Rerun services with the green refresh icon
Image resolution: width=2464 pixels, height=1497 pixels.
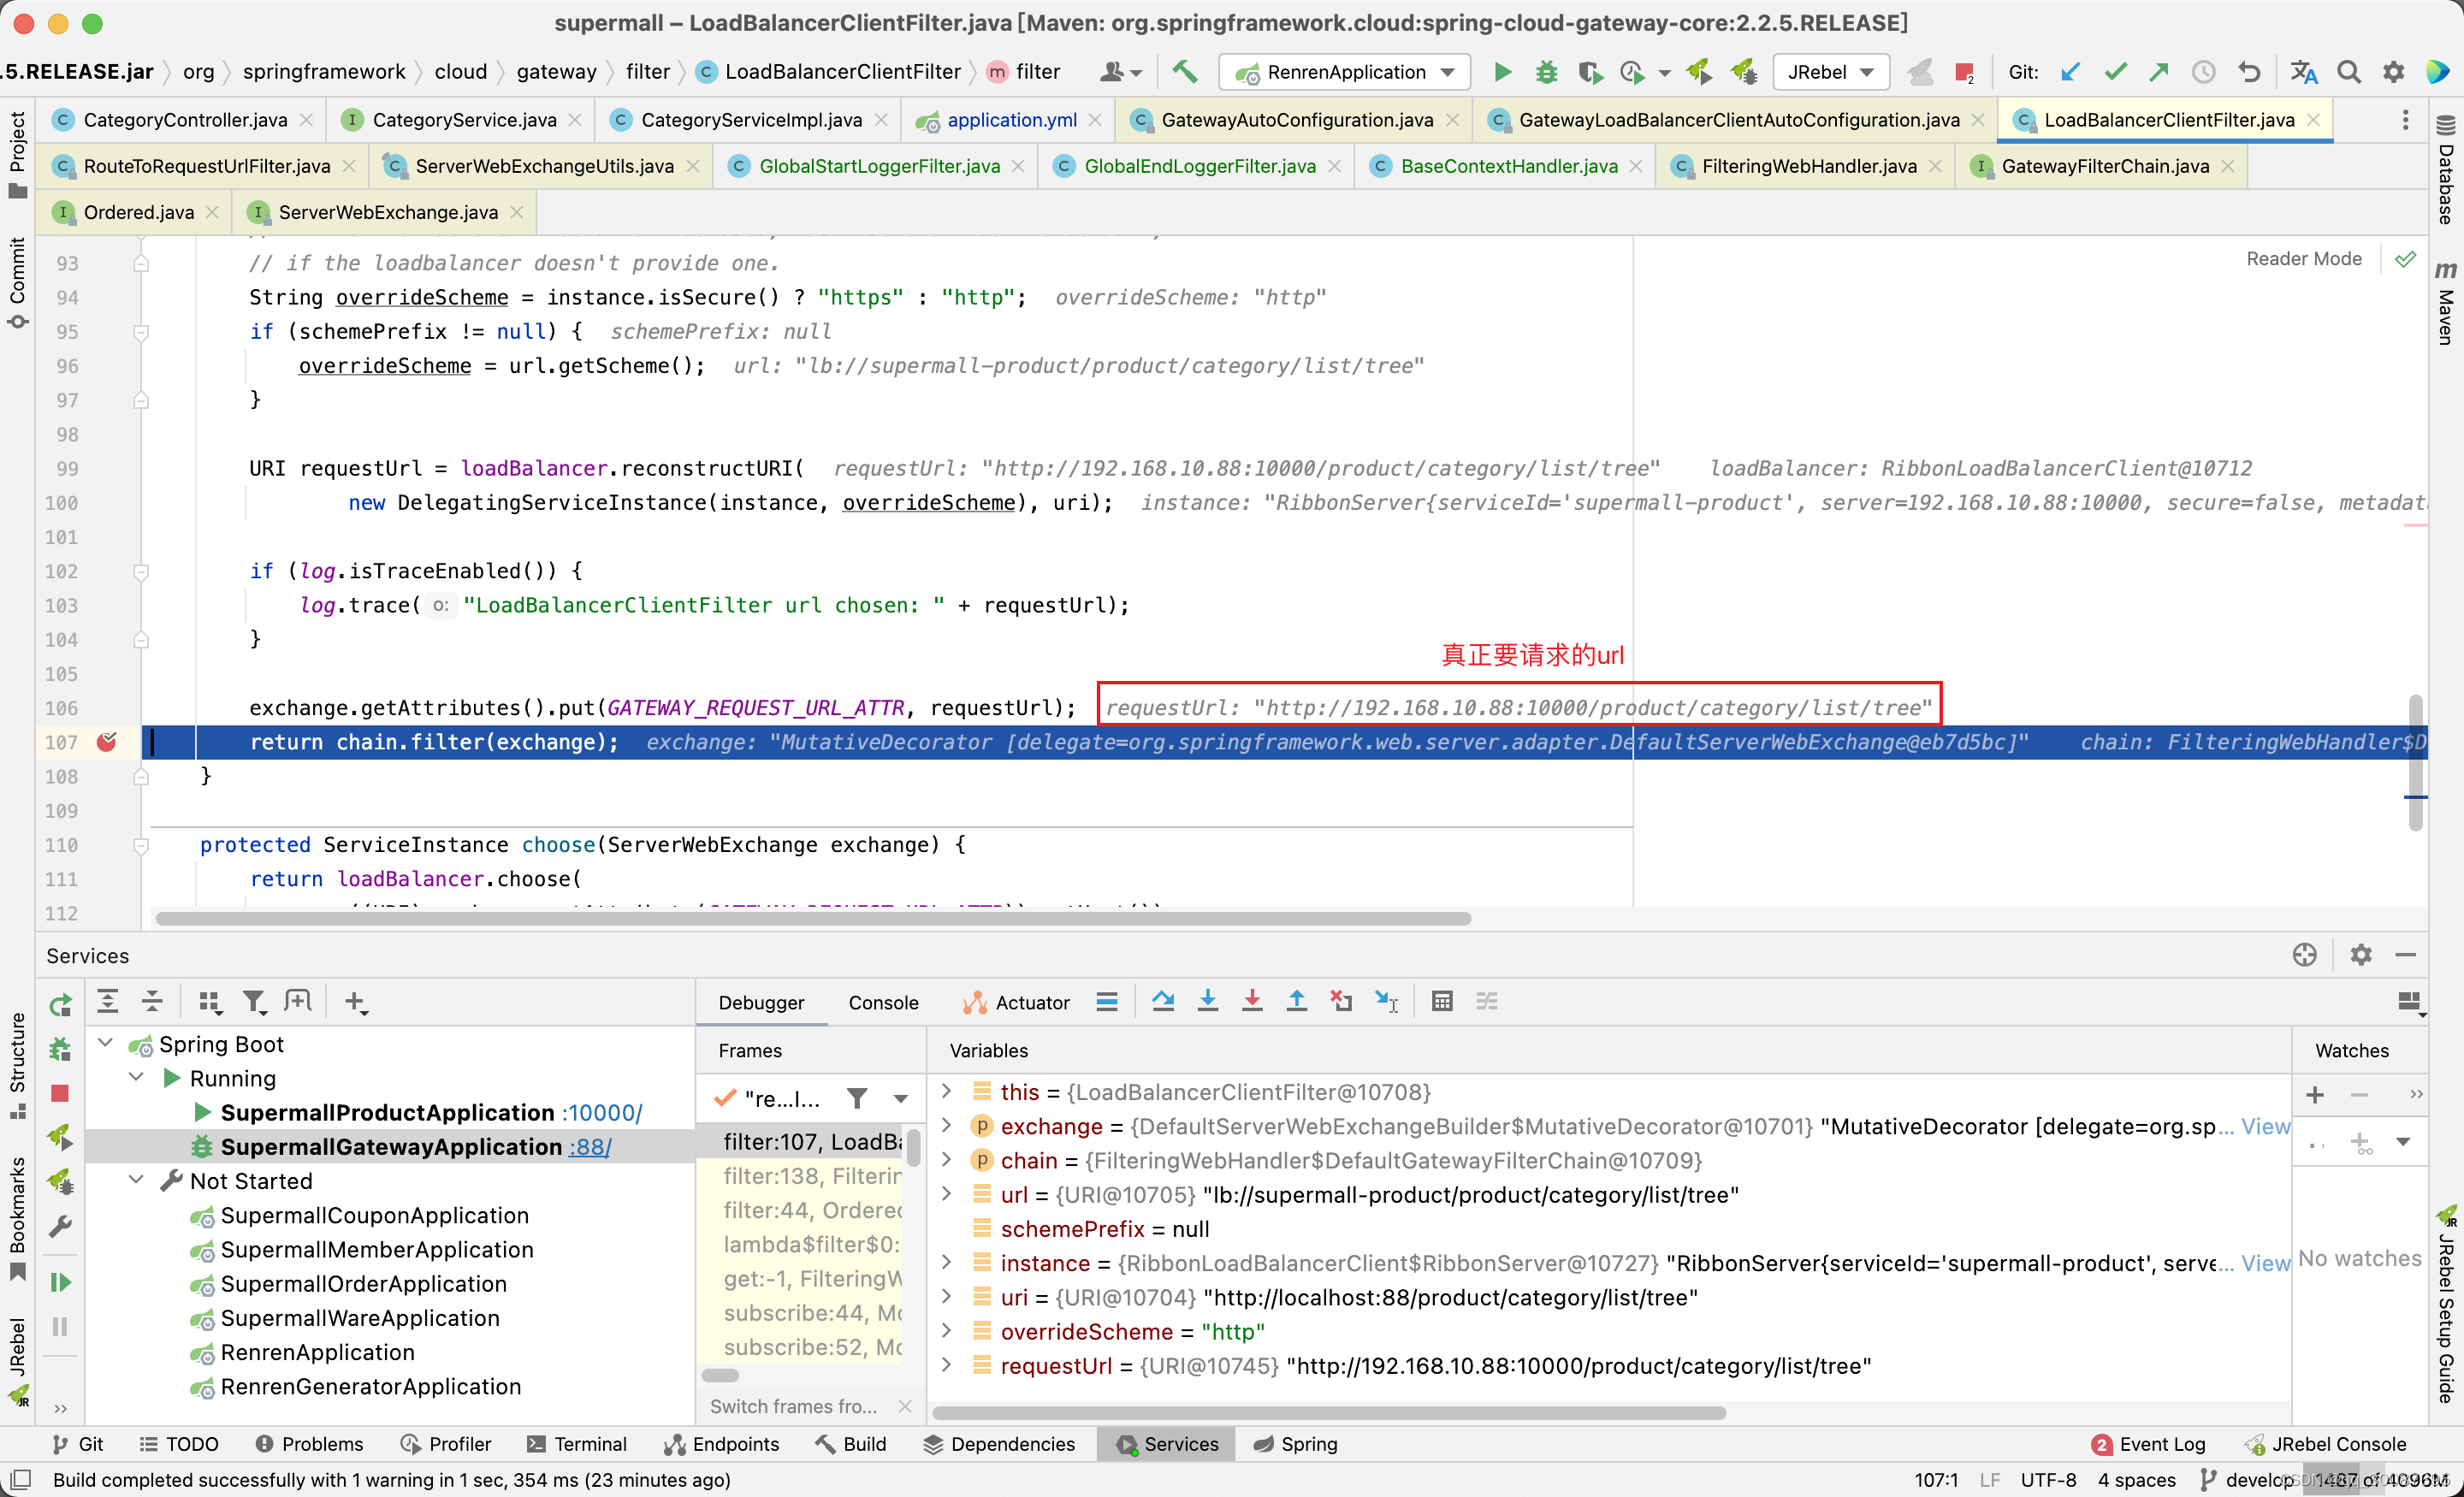60,1004
